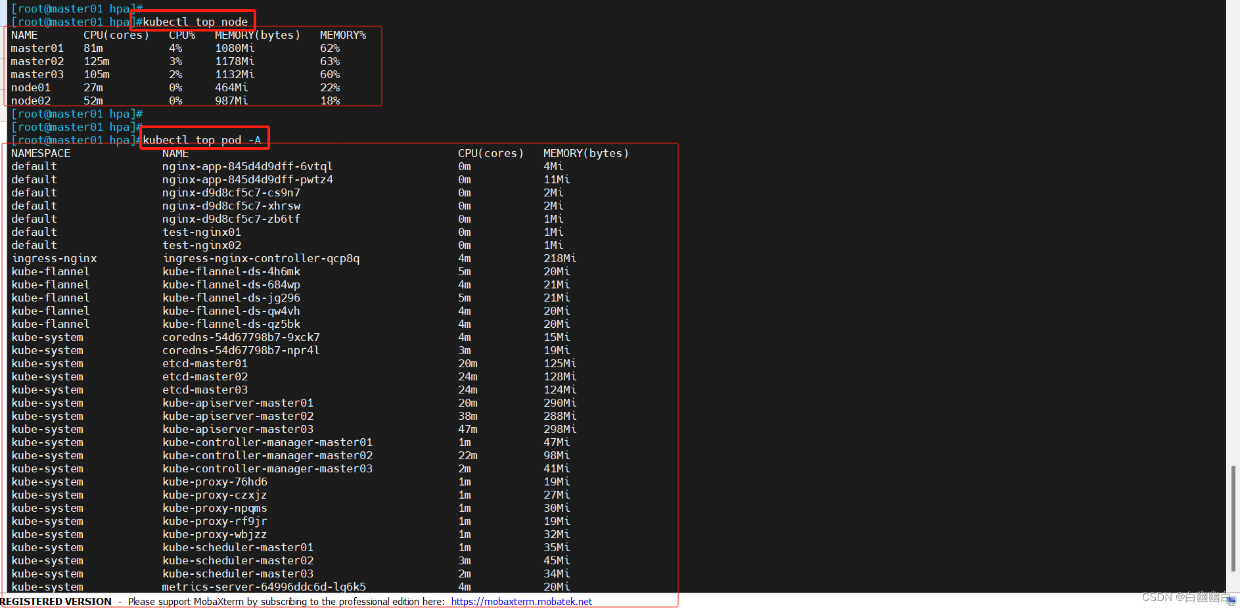Screen dimensions: 1240x609
Task: Click pod 'kube-apiserver-master03'
Action: click(x=238, y=429)
